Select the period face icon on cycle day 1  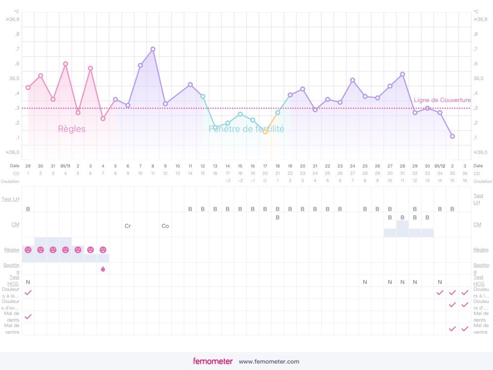pyautogui.click(x=28, y=250)
